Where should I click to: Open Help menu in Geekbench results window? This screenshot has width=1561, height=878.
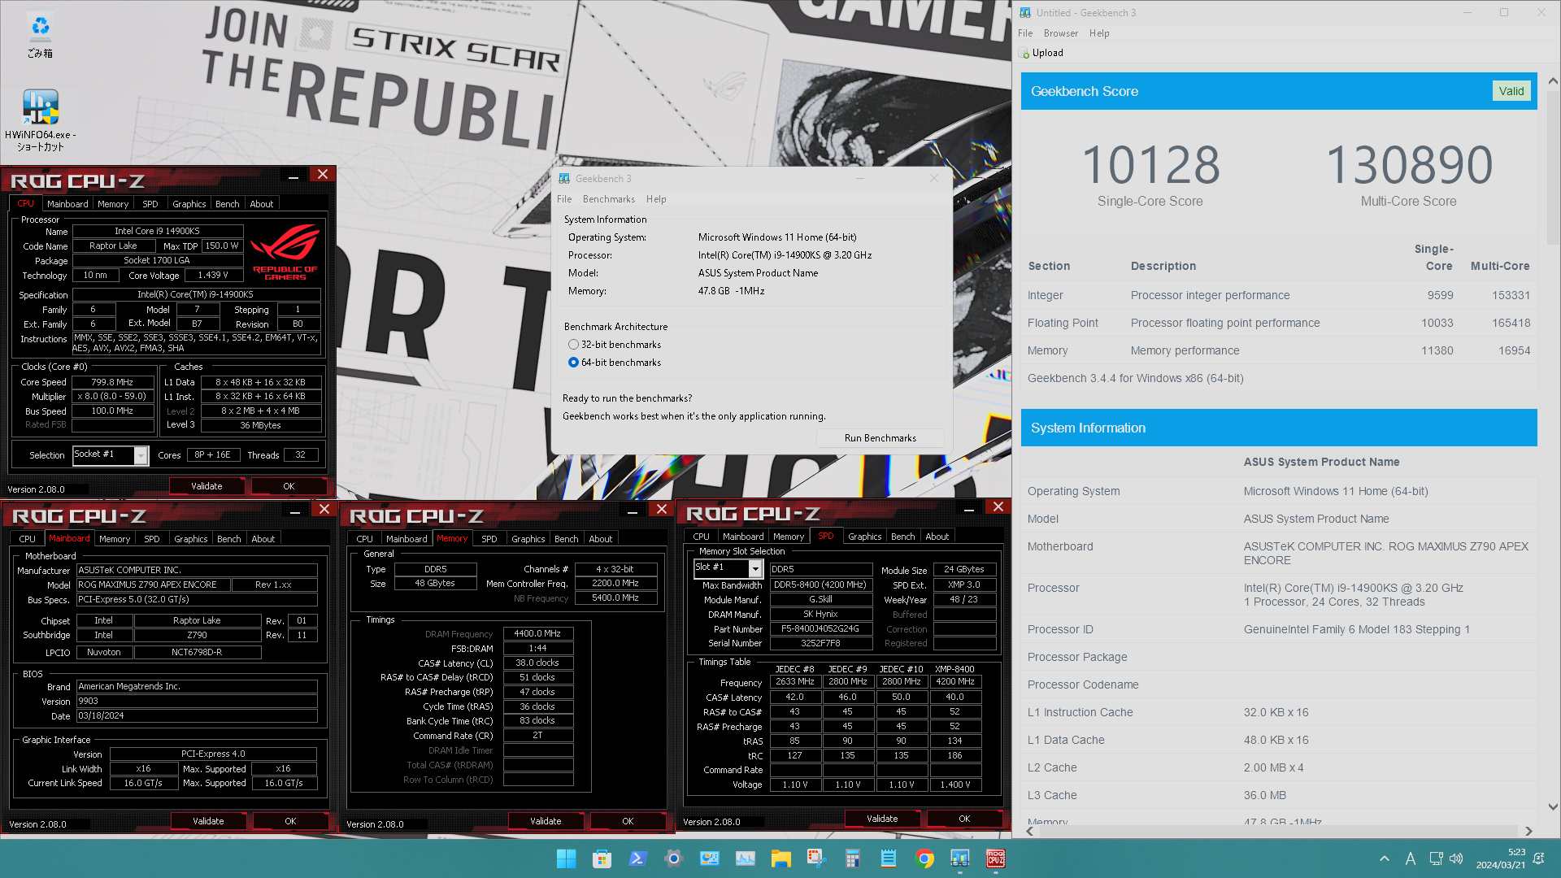click(1099, 33)
